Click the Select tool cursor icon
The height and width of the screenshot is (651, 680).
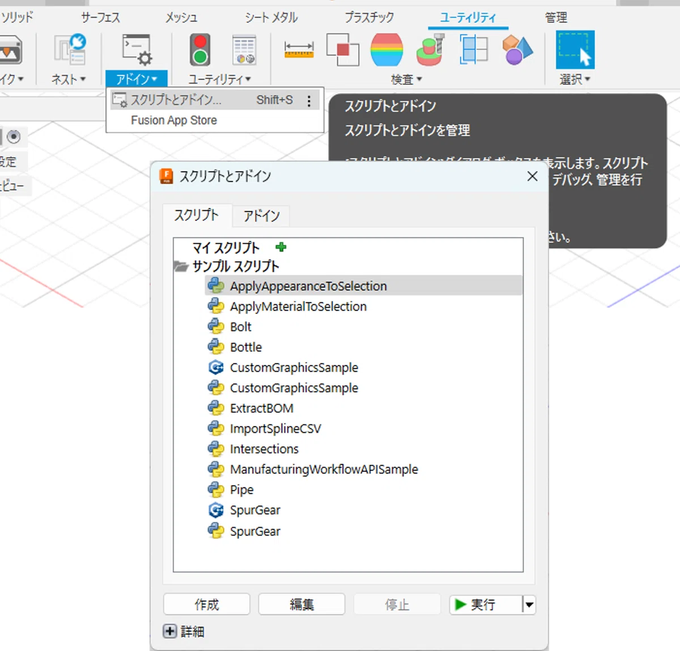click(x=575, y=50)
